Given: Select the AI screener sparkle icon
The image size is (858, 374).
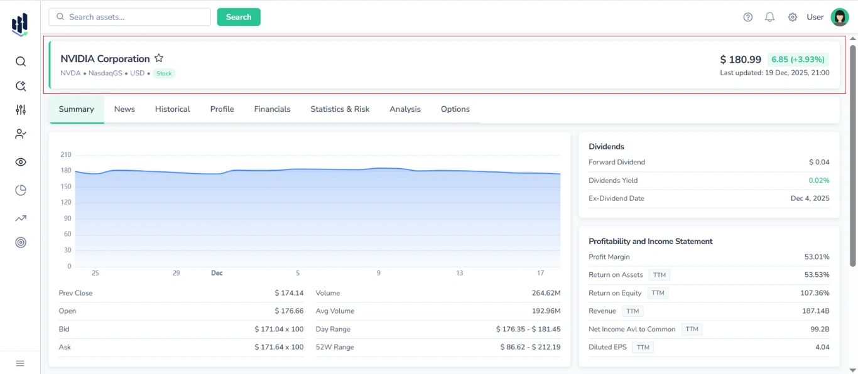Looking at the screenshot, I should (20, 86).
